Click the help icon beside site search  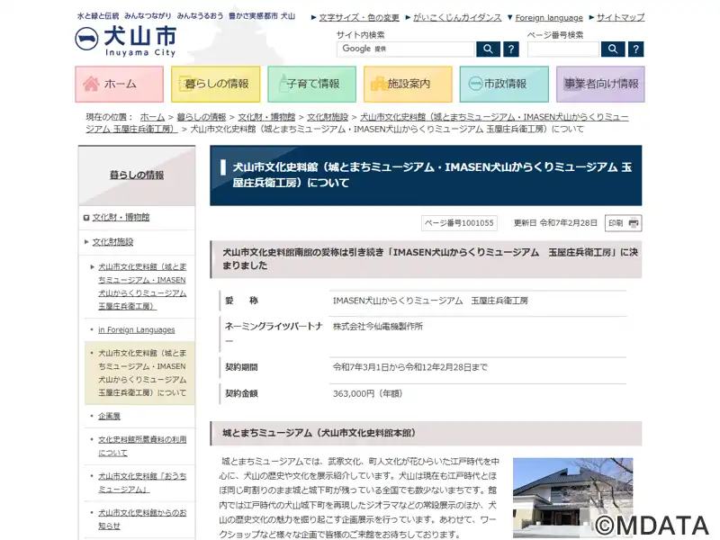point(510,49)
